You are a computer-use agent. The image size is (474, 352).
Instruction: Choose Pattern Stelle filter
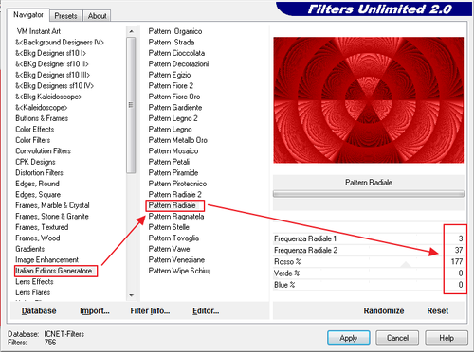point(169,227)
